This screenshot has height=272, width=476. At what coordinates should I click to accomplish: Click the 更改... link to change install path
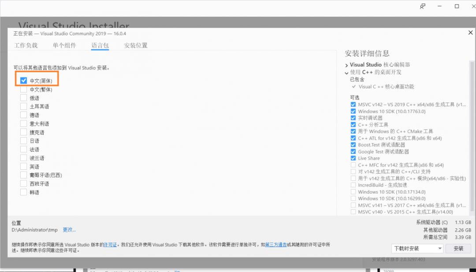[69, 230]
